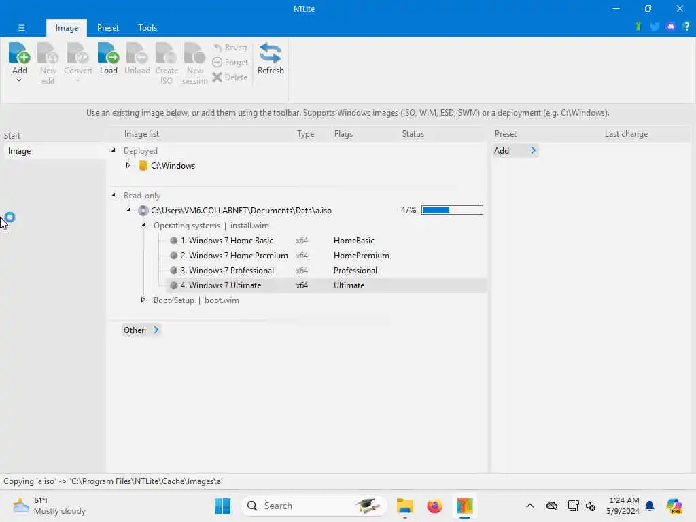Switch to the Image tab

click(x=67, y=27)
